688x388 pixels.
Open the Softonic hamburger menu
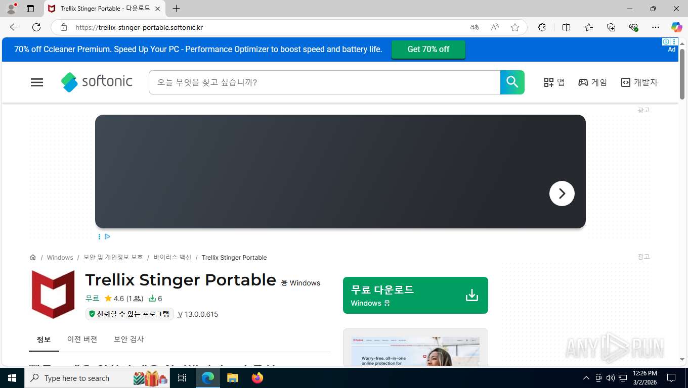37,82
